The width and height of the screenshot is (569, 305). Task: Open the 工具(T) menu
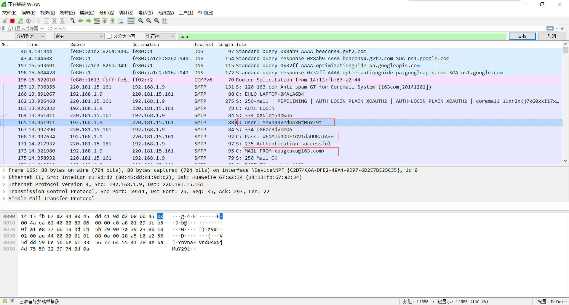(x=186, y=12)
